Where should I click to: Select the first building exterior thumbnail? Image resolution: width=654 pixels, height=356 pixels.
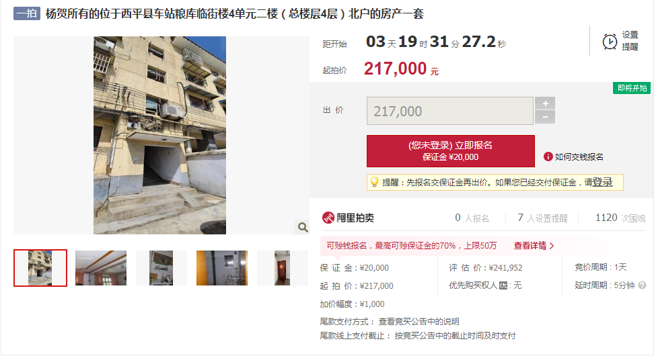tap(40, 268)
